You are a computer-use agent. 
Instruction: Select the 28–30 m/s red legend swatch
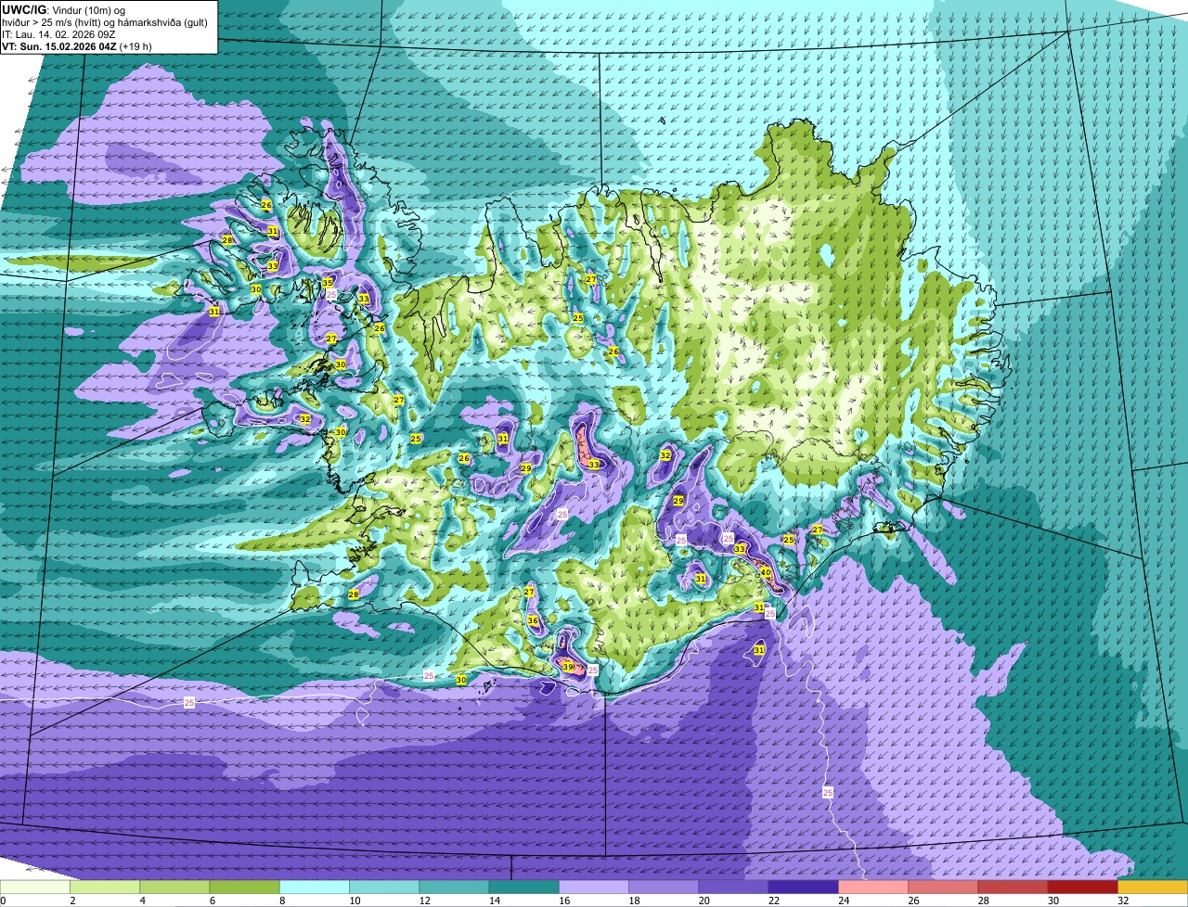click(x=1014, y=888)
